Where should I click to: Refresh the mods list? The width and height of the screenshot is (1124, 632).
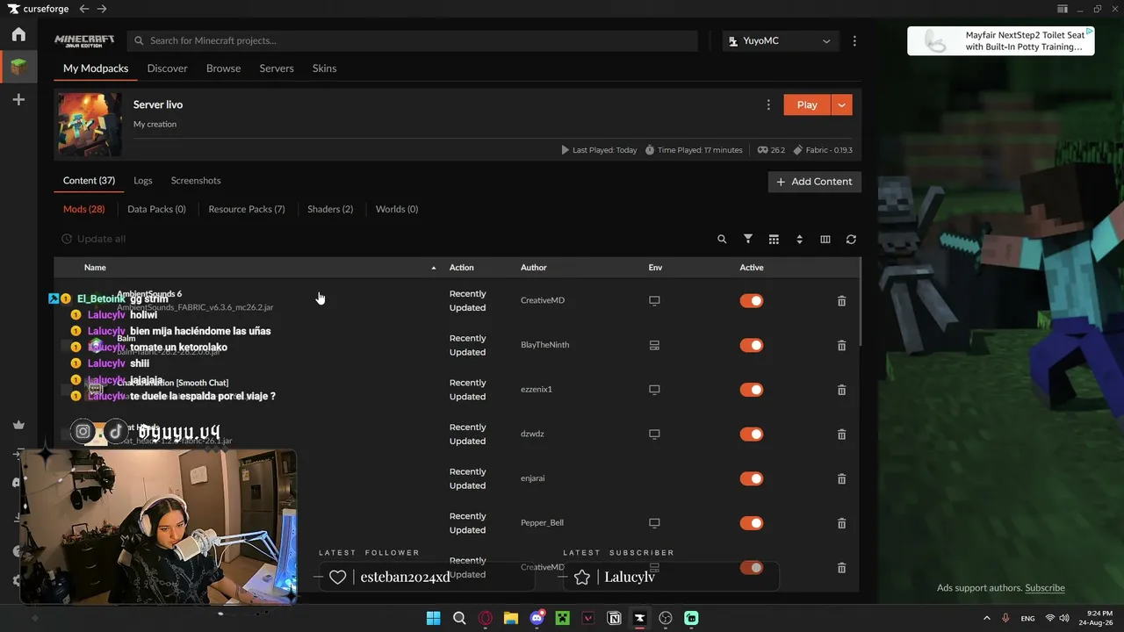(x=851, y=239)
